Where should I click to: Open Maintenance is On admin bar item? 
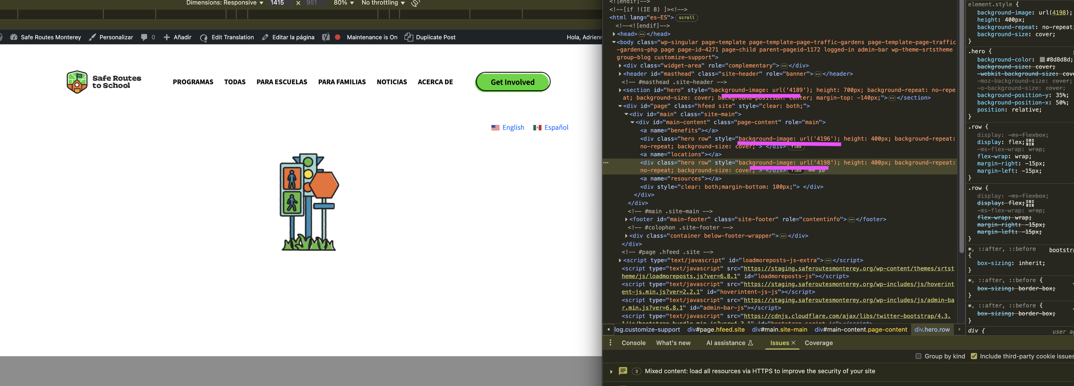point(372,37)
